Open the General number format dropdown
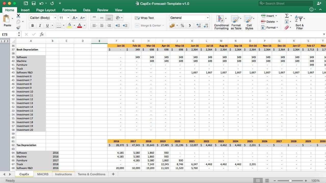 208,18
